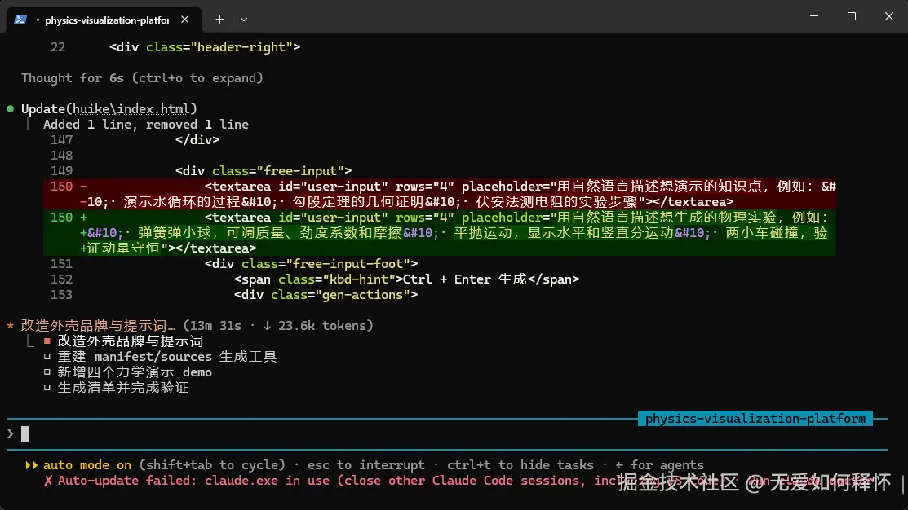Close the physics-visualization-platform tab
Screen dimensions: 908x510
click(184, 20)
